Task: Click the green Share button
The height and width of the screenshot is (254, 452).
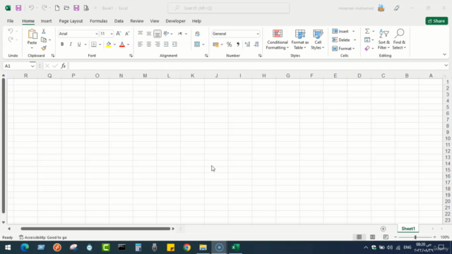Action: click(436, 21)
